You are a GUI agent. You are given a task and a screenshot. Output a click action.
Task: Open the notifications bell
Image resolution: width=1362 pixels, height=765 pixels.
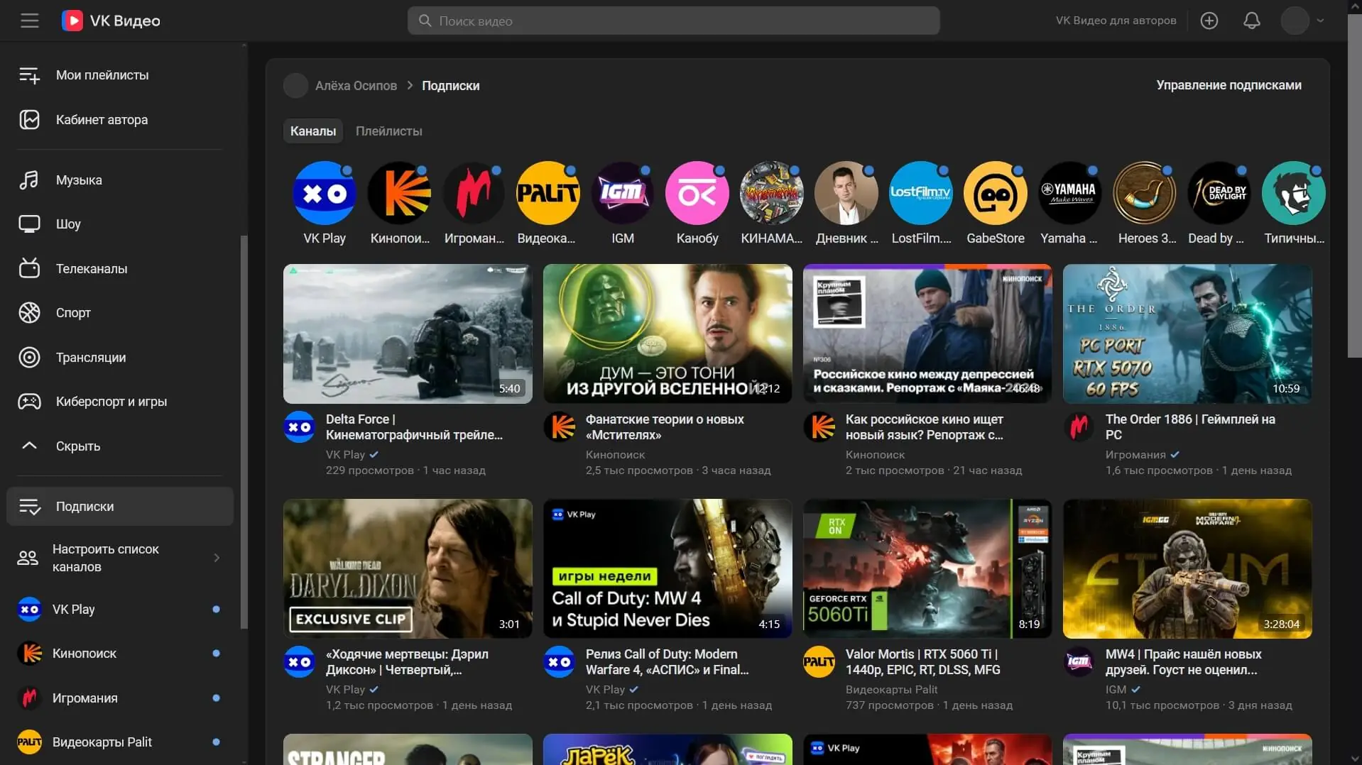coord(1251,21)
